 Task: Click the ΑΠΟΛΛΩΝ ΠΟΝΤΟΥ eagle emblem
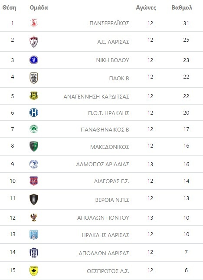(34, 217)
